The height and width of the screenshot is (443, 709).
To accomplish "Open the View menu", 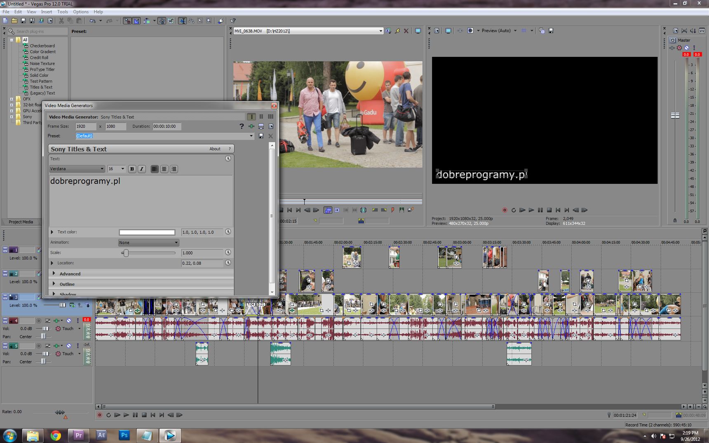I will (31, 12).
